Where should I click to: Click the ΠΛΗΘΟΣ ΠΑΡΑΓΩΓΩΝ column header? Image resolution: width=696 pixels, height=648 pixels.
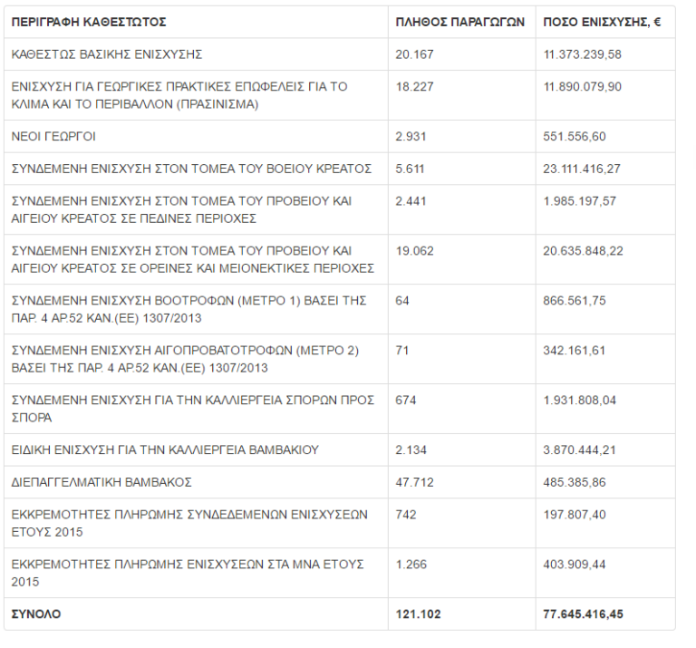[x=460, y=22]
